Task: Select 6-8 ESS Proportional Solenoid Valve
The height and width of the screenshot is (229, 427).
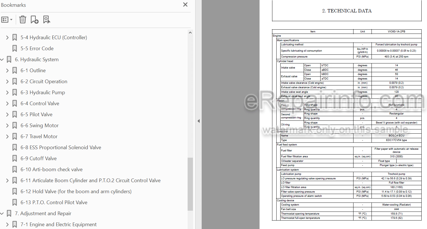Action: [x=61, y=147]
